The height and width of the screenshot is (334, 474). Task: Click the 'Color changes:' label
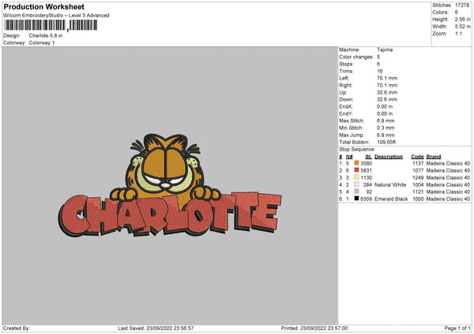tap(356, 57)
